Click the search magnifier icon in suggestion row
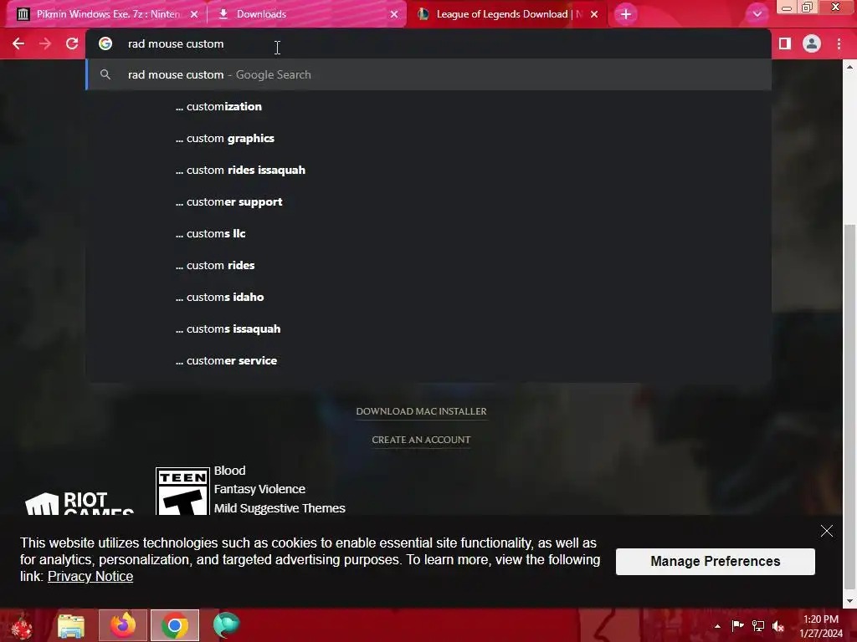The image size is (857, 642). [105, 74]
